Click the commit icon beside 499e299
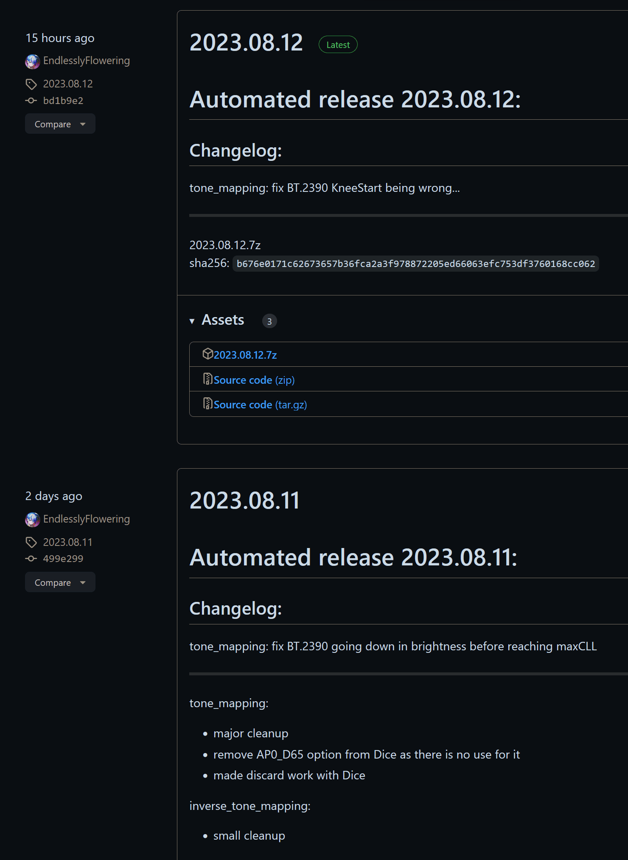Image resolution: width=628 pixels, height=860 pixels. click(31, 559)
